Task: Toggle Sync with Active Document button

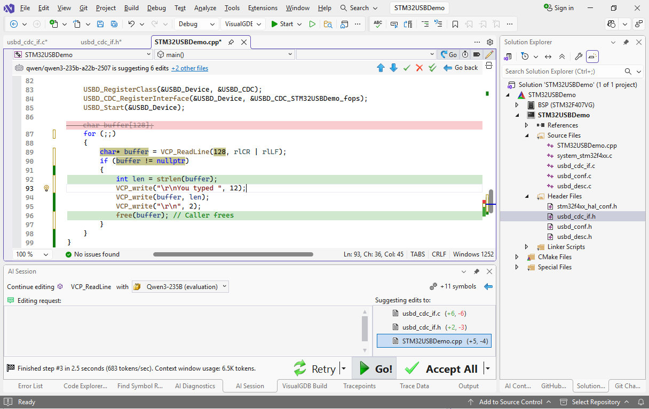Action: coord(548,57)
